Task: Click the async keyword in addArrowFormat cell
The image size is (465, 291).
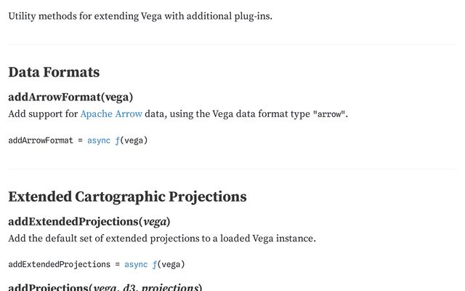Action: 99,140
